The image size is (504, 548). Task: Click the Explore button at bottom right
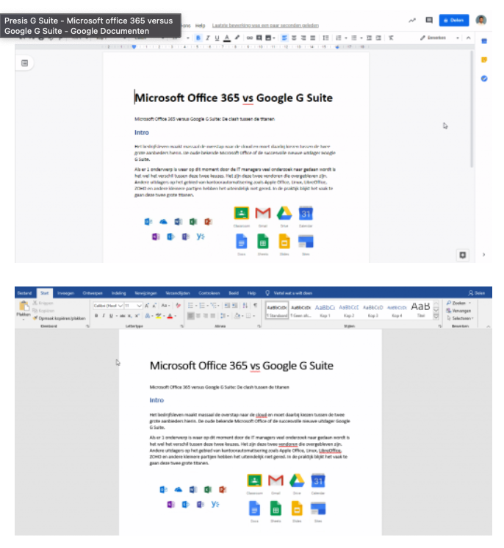click(463, 254)
